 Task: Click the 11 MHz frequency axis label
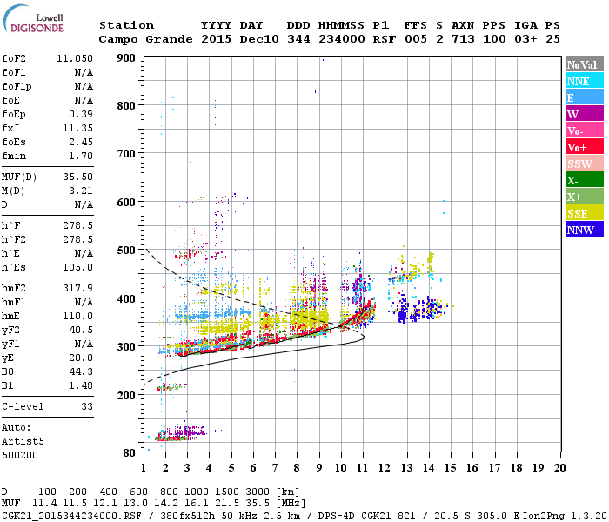363,468
